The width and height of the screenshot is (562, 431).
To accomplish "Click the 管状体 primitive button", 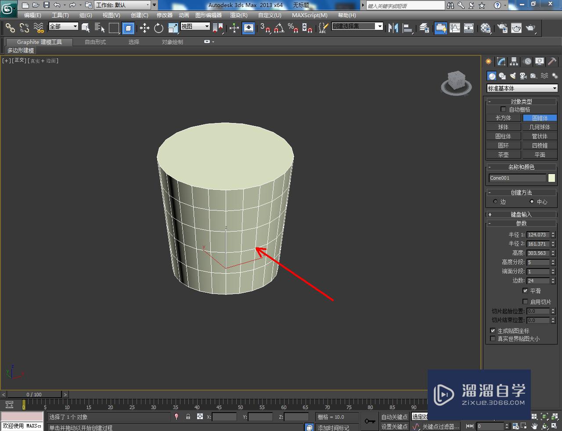I will click(x=540, y=136).
